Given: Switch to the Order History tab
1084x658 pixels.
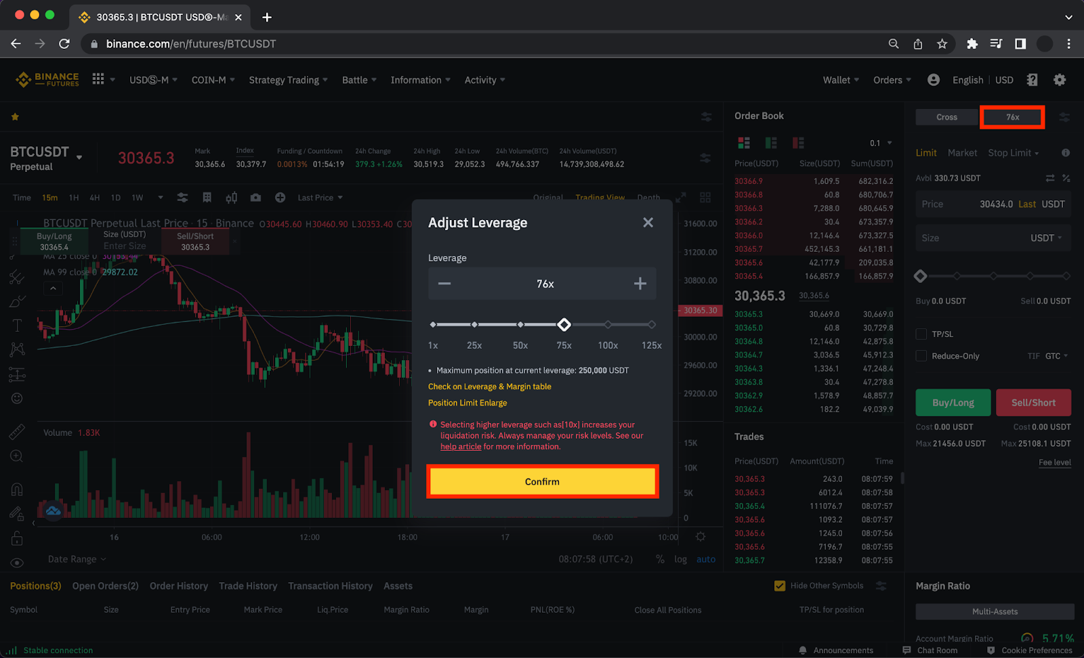Looking at the screenshot, I should (x=178, y=586).
